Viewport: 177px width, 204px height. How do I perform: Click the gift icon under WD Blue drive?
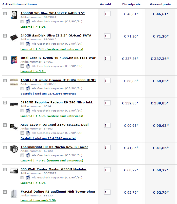tap(28, 22)
